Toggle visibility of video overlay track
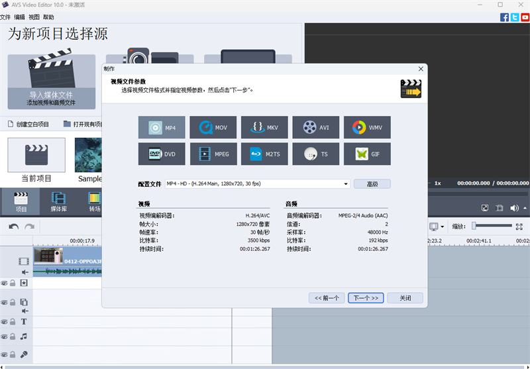Screen dimensions: 530x369 4,303
